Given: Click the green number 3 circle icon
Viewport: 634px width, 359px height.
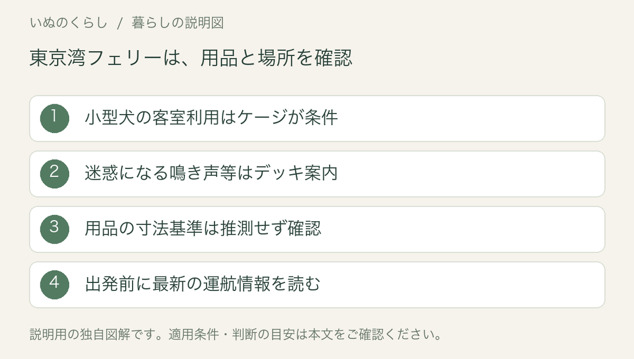Looking at the screenshot, I should (55, 229).
